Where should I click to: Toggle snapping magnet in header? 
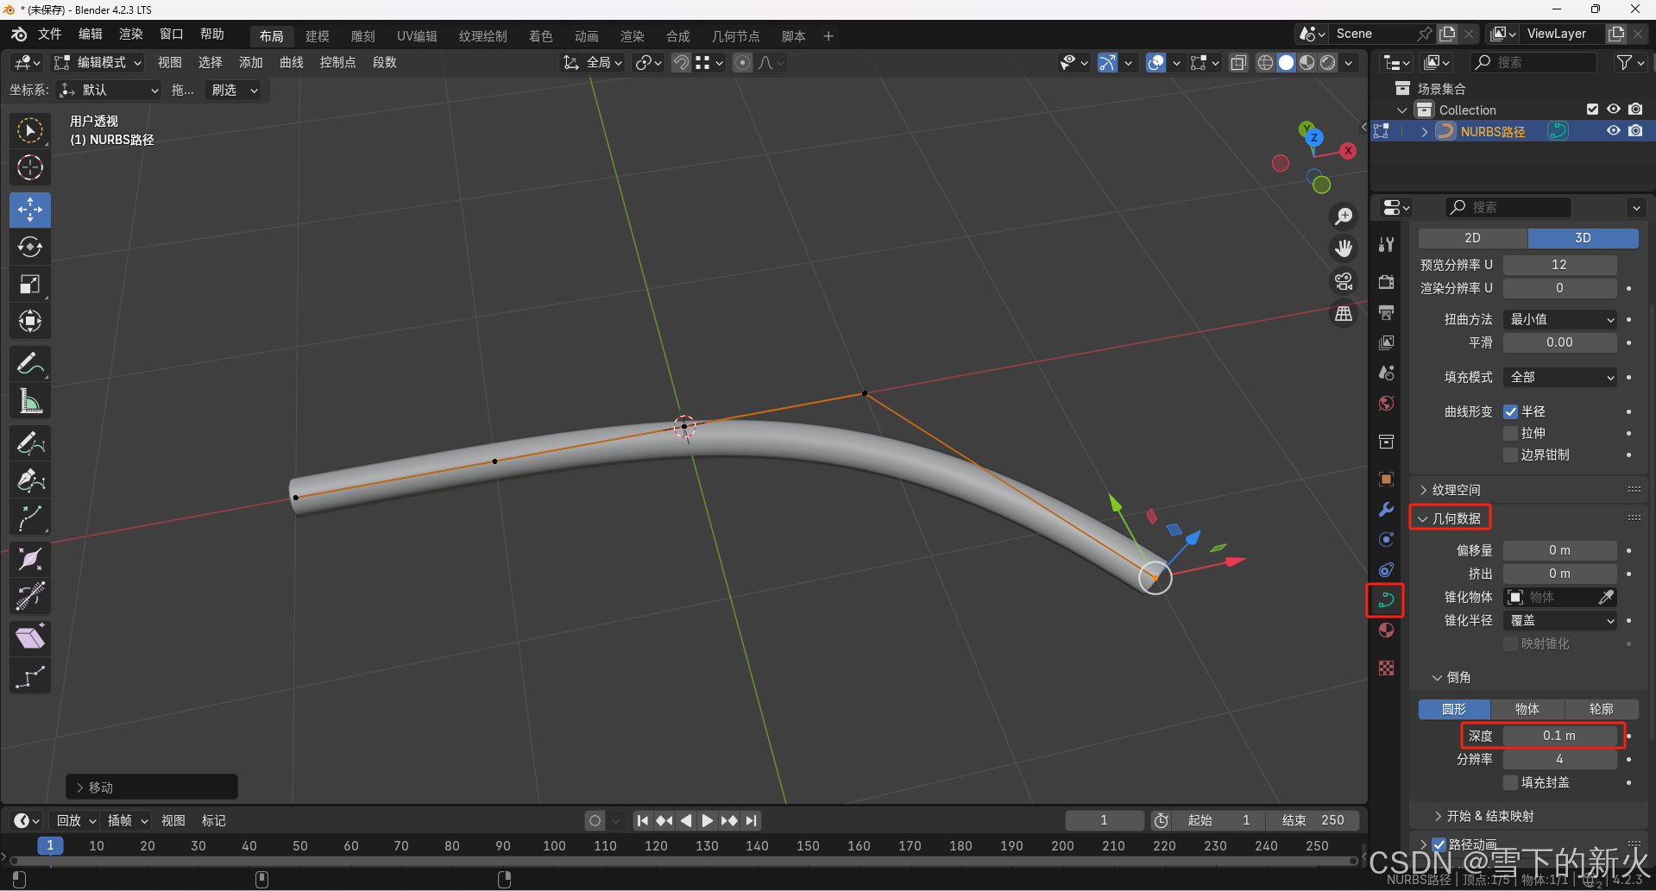(x=681, y=62)
